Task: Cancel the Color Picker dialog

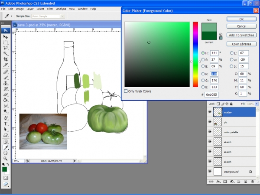Action: coord(241,26)
